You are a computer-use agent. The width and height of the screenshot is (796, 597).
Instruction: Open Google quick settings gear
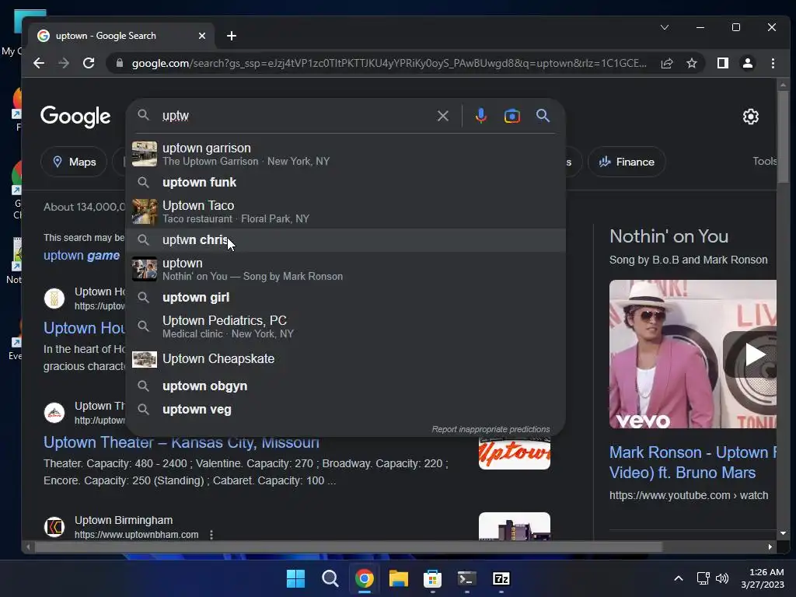pos(750,117)
